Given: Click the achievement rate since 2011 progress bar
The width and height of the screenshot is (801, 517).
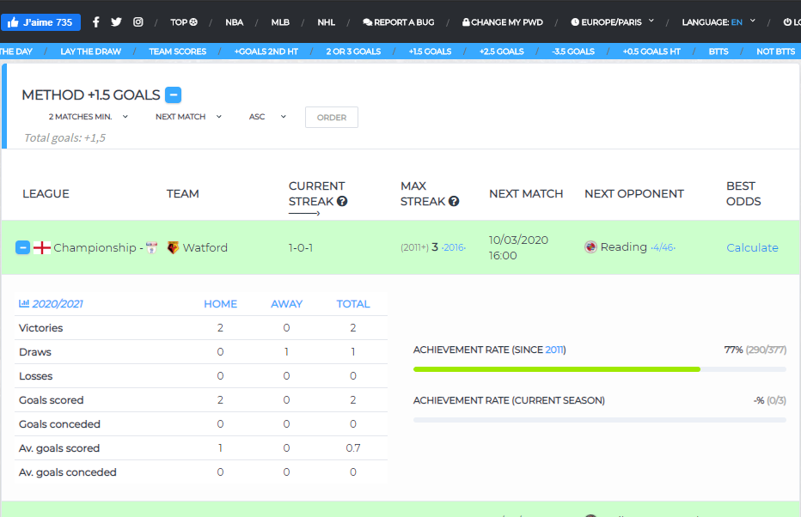Looking at the screenshot, I should pos(600,369).
